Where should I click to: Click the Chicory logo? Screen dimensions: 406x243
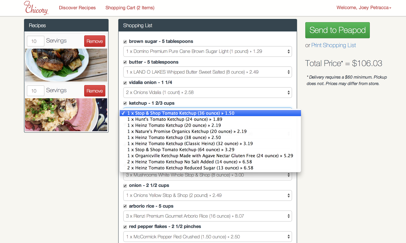[36, 8]
